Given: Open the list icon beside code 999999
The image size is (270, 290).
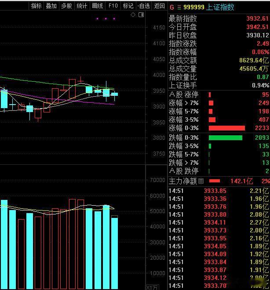Looking at the screenshot, I should pos(179,7).
